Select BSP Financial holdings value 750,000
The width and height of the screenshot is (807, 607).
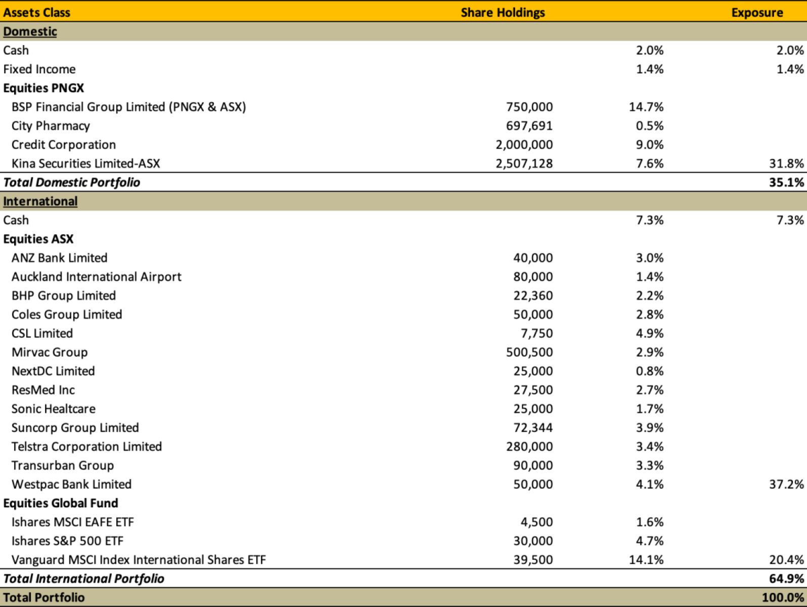pos(529,107)
